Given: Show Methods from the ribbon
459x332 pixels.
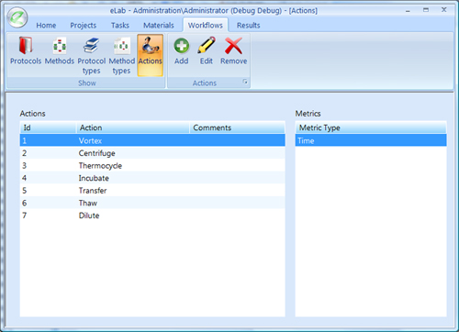Looking at the screenshot, I should click(x=60, y=50).
